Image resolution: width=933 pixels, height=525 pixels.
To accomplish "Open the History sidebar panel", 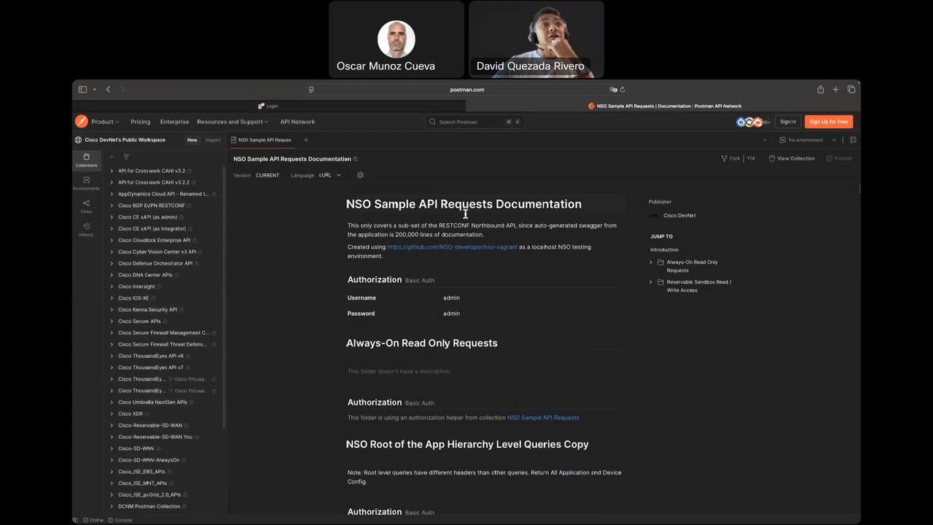I will pyautogui.click(x=86, y=230).
